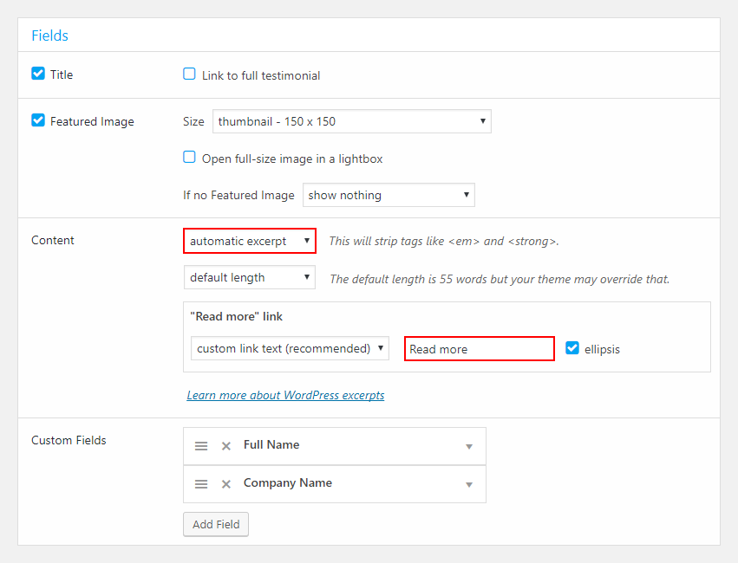
Task: Open Learn more about WordPress excerpts link
Action: (285, 395)
